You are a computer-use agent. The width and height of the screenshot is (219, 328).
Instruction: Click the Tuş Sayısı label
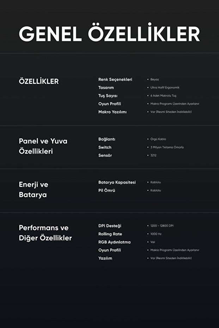[108, 96]
